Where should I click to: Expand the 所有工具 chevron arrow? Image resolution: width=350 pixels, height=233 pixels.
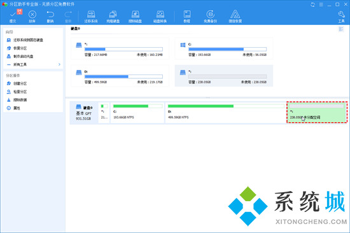pos(59,64)
